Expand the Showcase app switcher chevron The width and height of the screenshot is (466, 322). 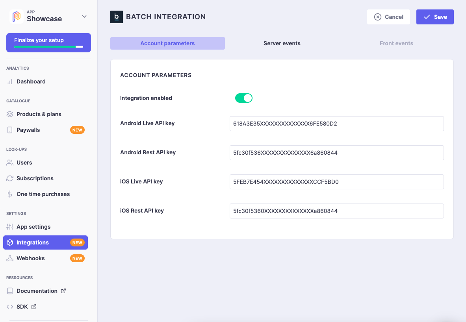point(84,17)
